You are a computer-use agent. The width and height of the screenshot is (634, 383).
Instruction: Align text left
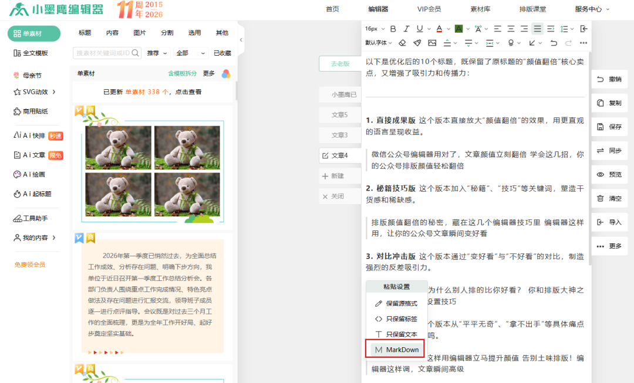(498, 29)
